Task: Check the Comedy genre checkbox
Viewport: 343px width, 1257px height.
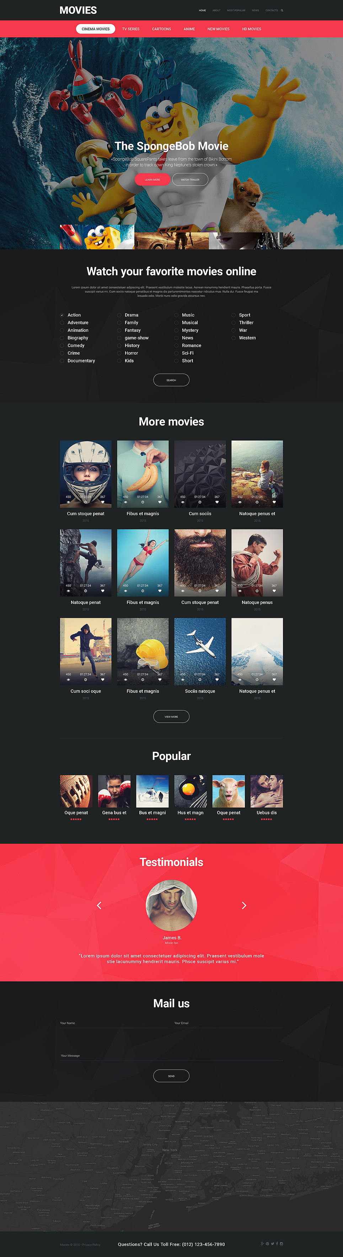Action: pos(62,345)
